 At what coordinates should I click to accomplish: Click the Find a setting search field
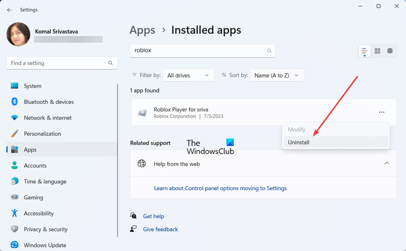(58, 63)
